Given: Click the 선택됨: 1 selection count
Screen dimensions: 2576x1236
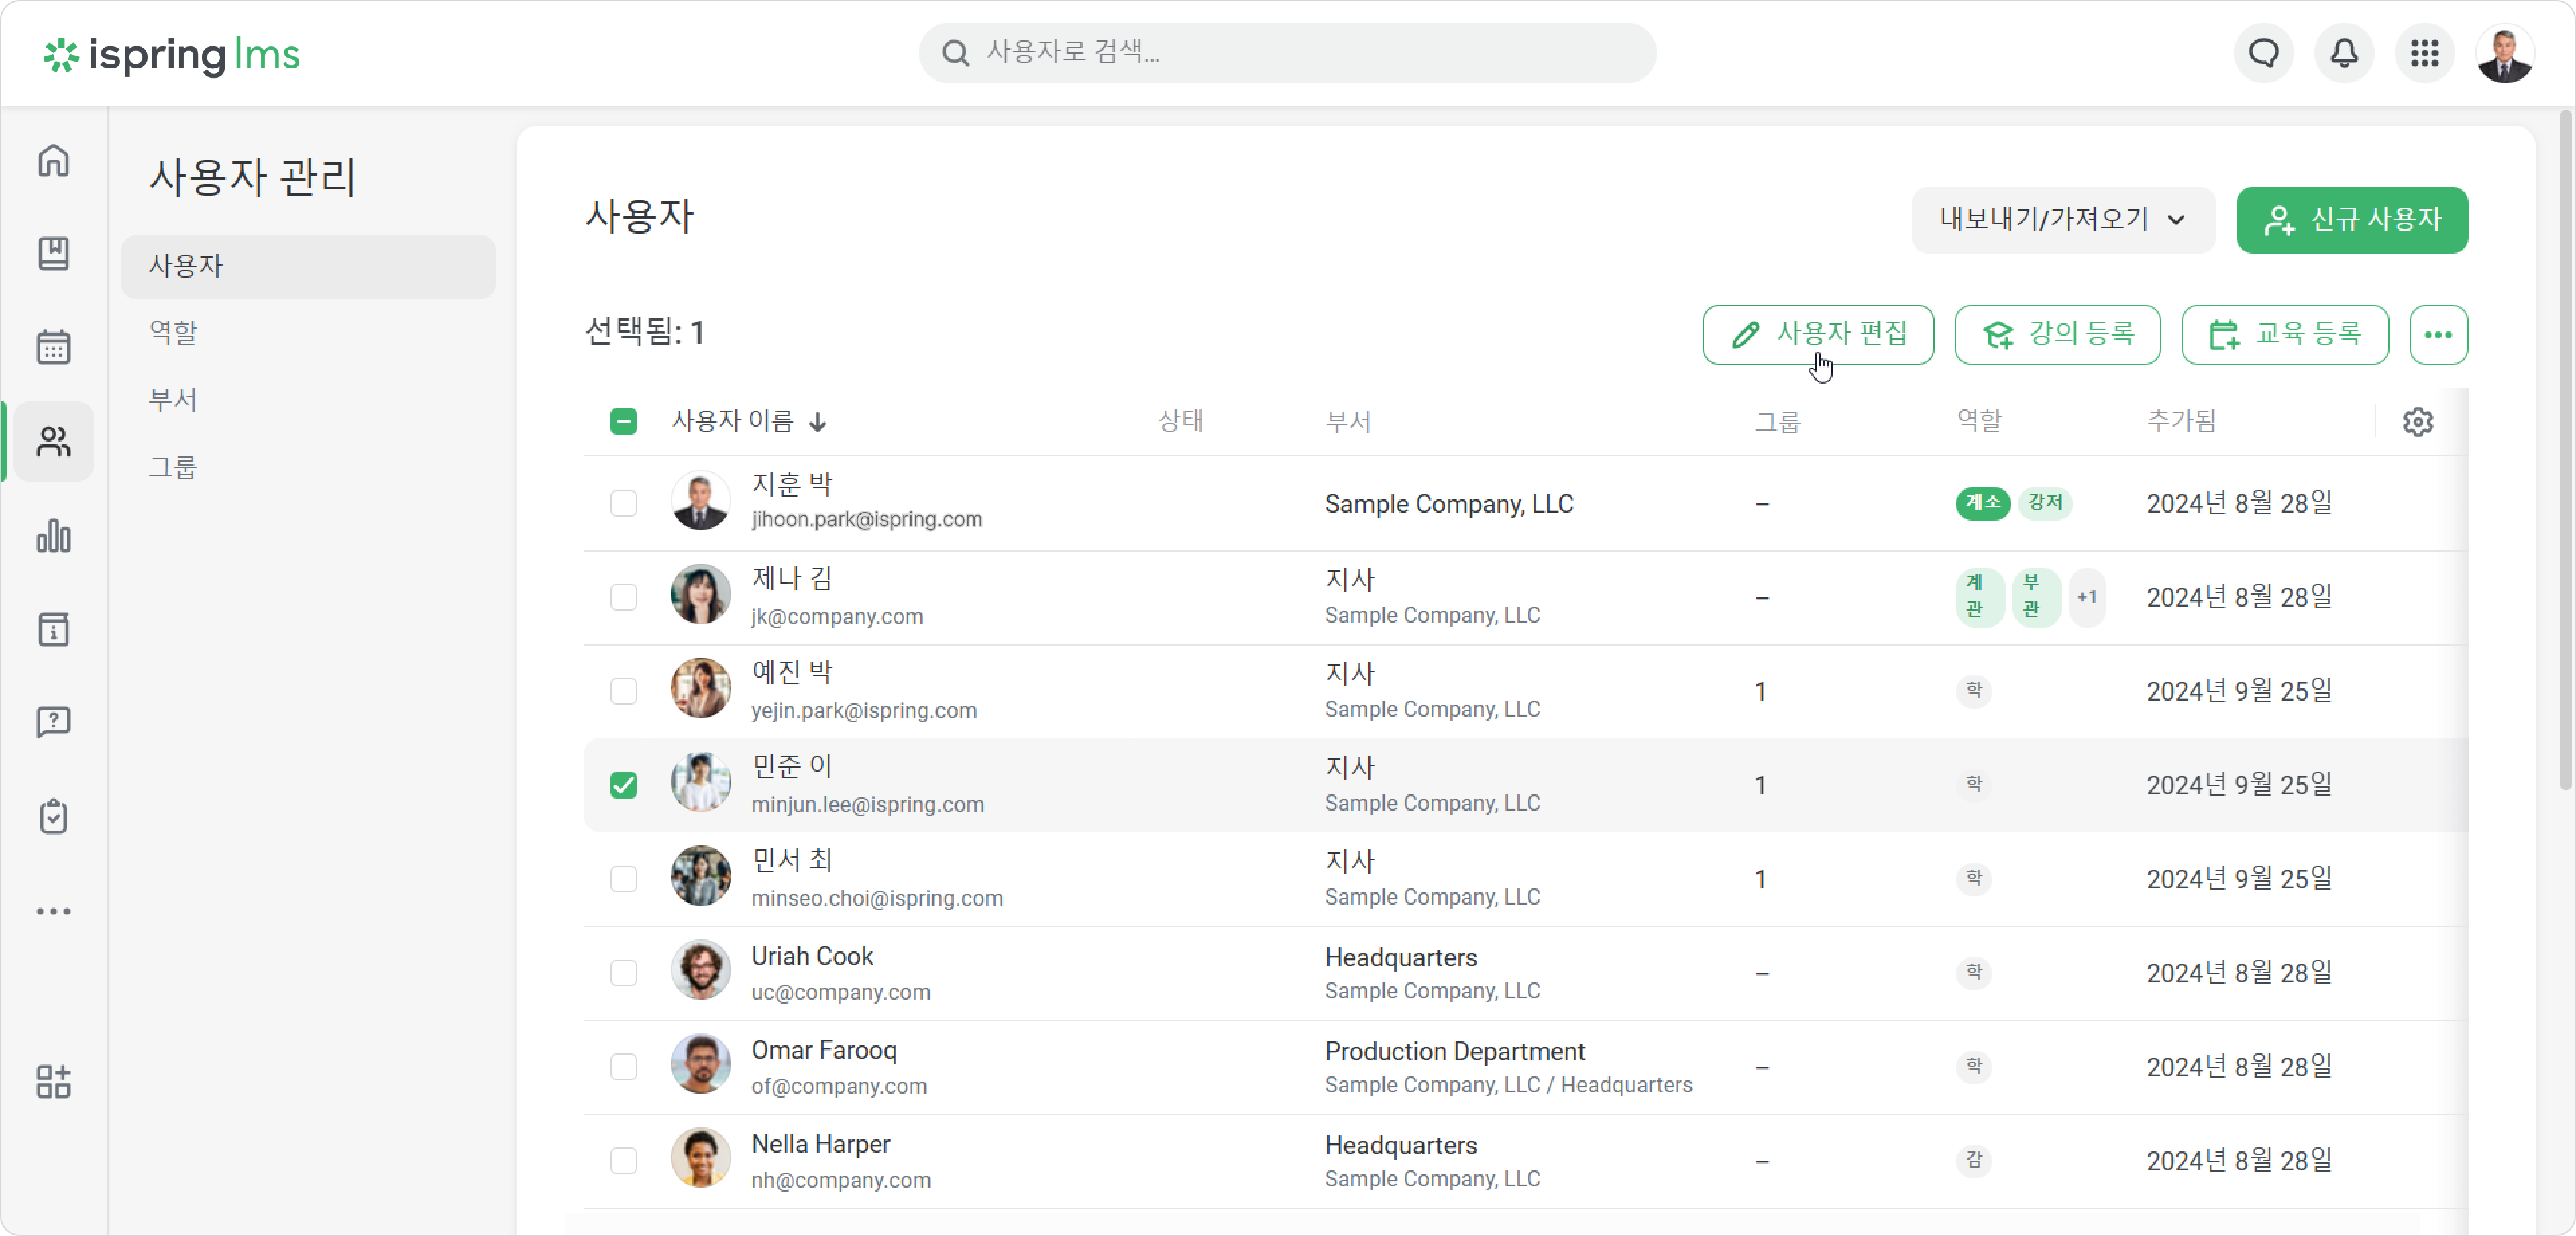Looking at the screenshot, I should coord(645,332).
